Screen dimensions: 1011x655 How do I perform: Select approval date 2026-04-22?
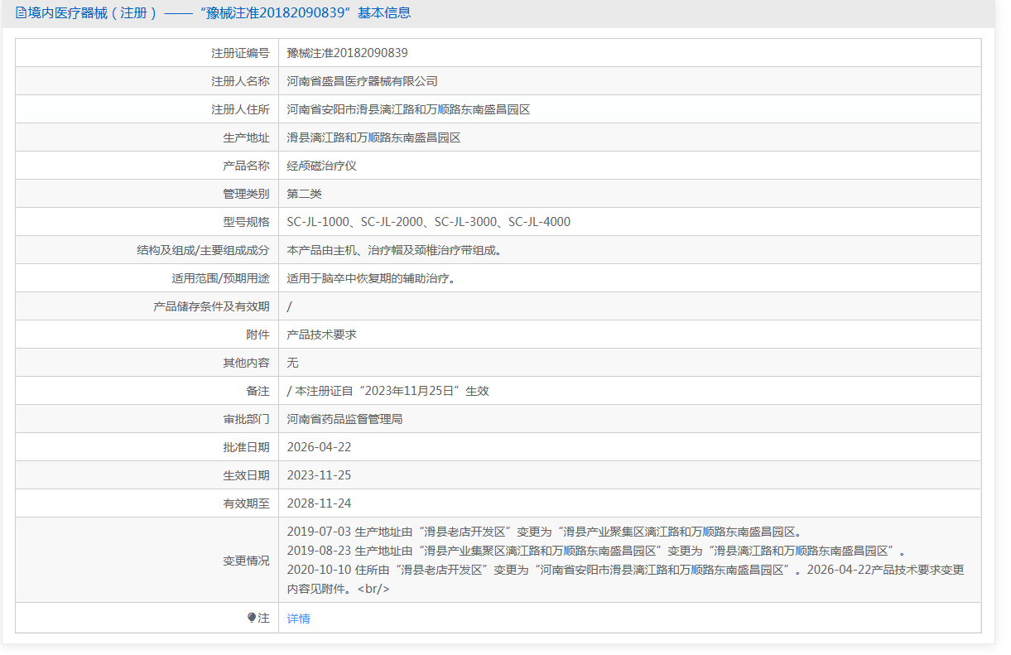(x=320, y=447)
